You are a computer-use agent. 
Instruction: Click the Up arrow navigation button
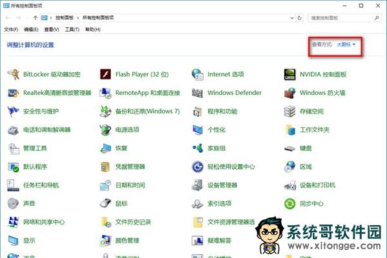35,18
